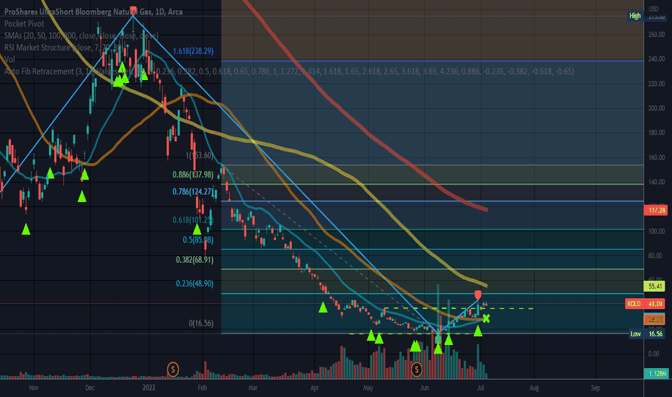Click 200.00 on the price axis

tap(657, 108)
